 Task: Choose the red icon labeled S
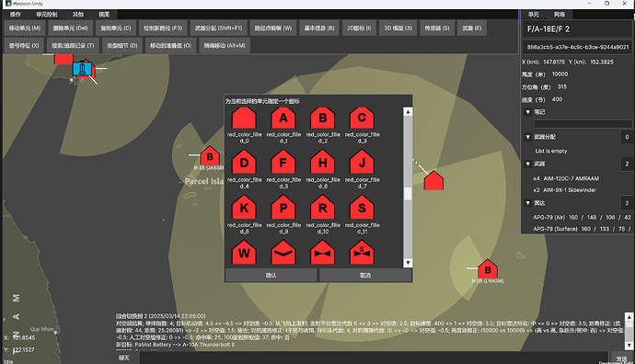point(362,209)
